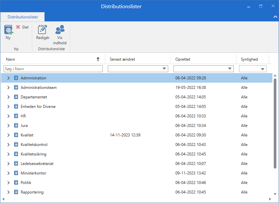Click the icon beside Kvalitet
Image resolution: width=279 pixels, height=203 pixels.
[16, 135]
